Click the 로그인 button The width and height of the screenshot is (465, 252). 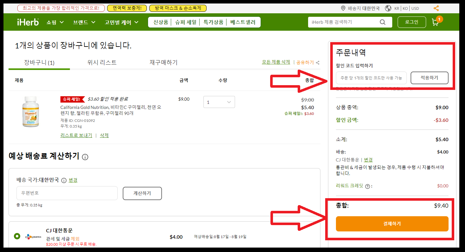pos(412,22)
